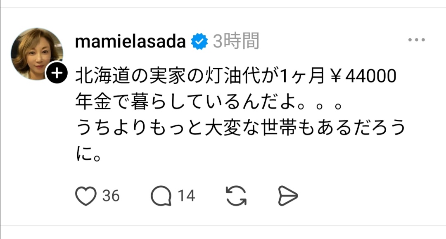446x239 pixels.
Task: Go to the mamielasada profile
Action: point(131,41)
